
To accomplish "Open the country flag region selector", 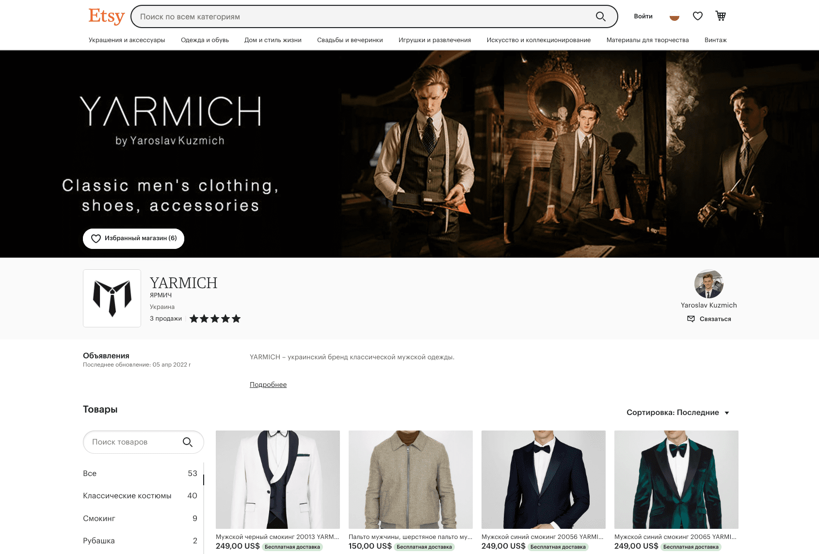I will pyautogui.click(x=674, y=16).
